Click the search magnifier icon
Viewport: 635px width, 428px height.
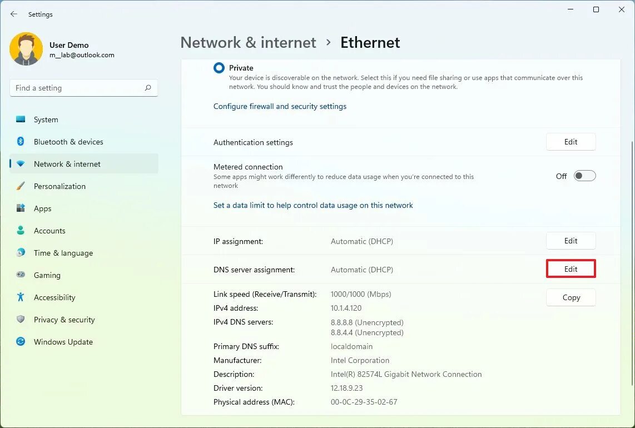point(148,88)
